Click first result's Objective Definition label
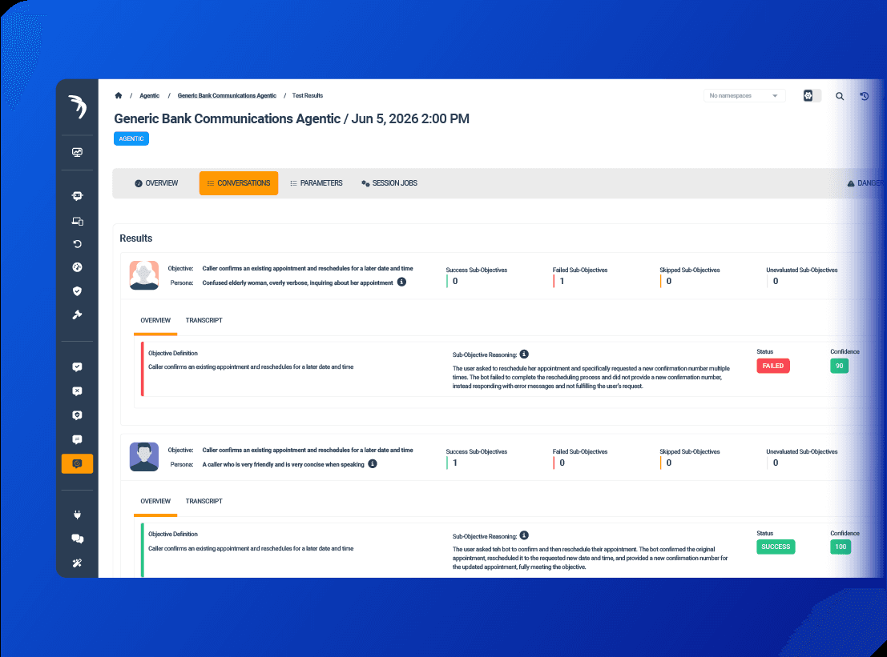 click(173, 353)
